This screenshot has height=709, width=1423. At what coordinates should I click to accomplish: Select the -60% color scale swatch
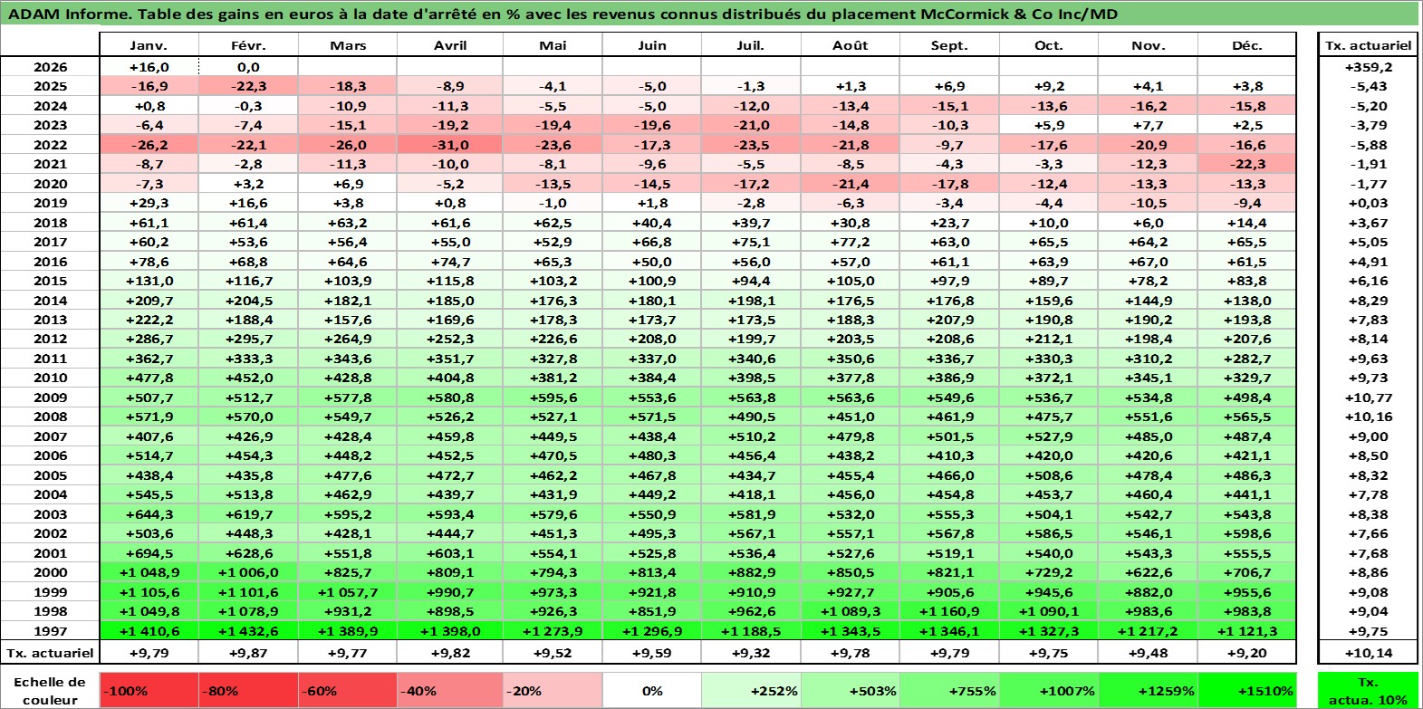(347, 690)
